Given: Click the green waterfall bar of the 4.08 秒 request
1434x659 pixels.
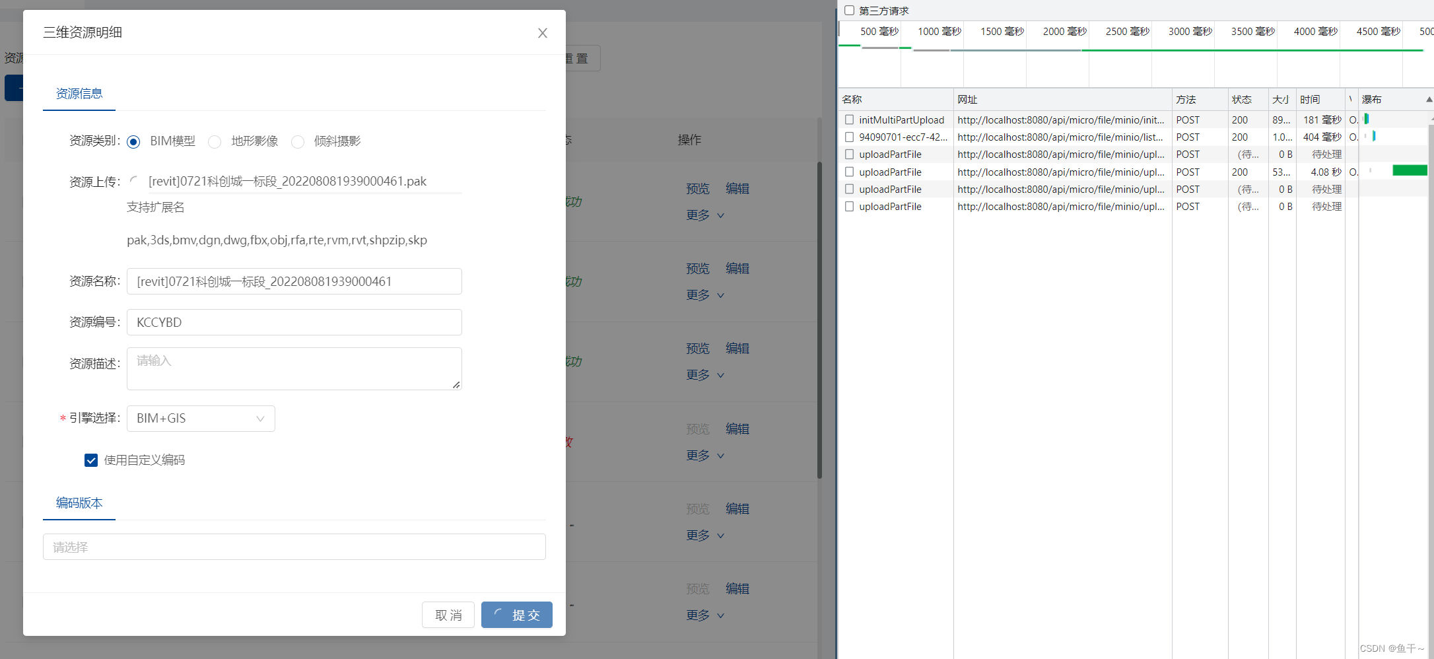Looking at the screenshot, I should (1410, 170).
